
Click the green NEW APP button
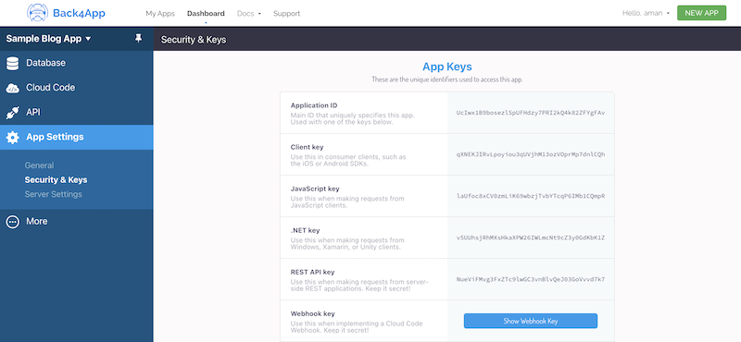pyautogui.click(x=701, y=13)
